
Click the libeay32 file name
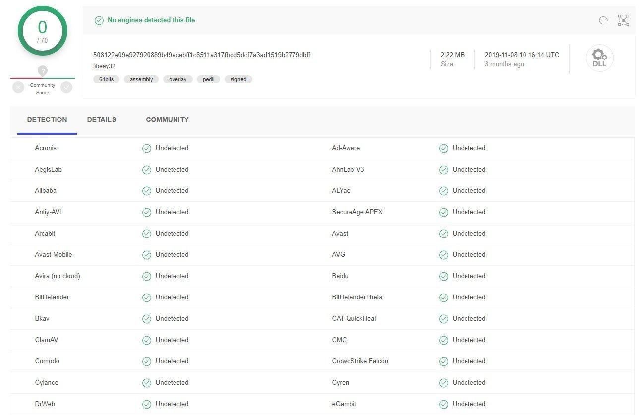[x=104, y=66]
